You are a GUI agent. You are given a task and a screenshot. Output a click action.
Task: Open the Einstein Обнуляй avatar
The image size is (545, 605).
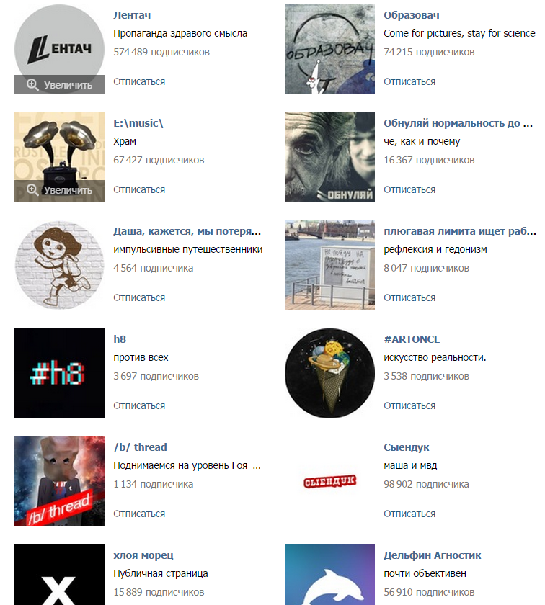coord(329,157)
